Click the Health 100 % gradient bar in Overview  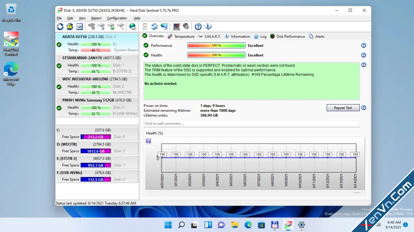[x=216, y=55]
